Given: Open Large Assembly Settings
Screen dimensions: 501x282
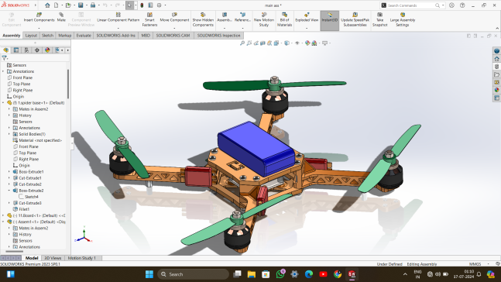Looking at the screenshot, I should pos(402,19).
